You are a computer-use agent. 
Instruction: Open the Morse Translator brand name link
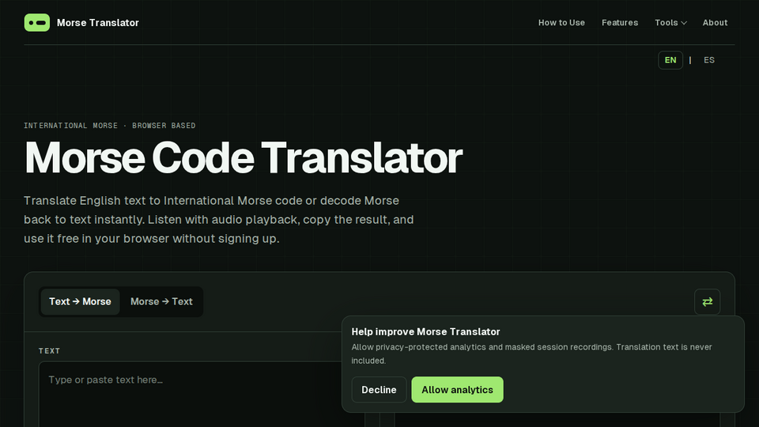click(98, 23)
